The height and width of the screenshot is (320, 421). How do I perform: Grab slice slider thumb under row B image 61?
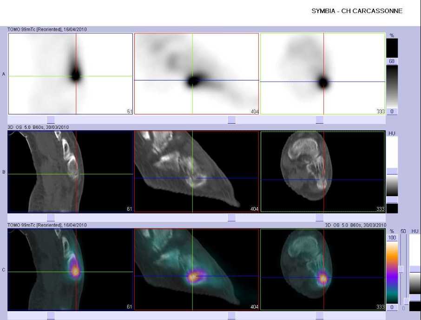(x=51, y=217)
